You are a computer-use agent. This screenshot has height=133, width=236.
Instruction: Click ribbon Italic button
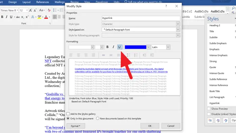(6, 17)
